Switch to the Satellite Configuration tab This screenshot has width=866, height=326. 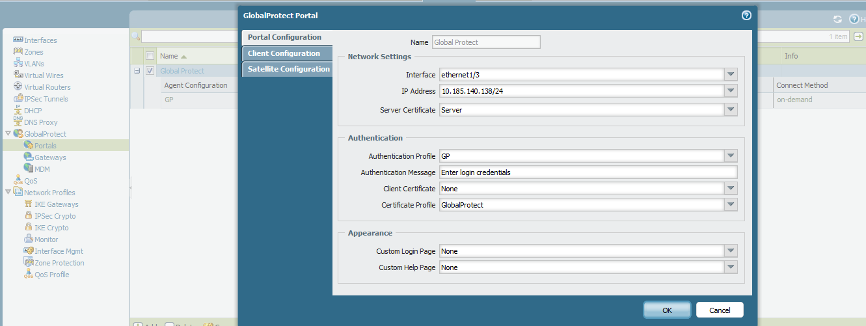tap(288, 69)
